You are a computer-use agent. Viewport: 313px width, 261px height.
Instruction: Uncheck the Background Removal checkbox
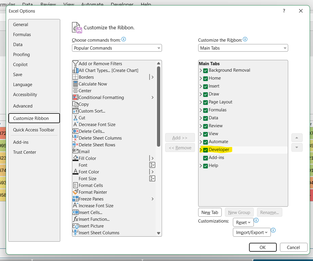205,70
